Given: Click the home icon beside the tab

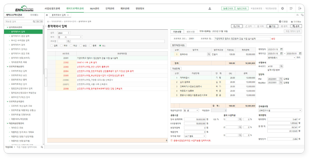Looking at the screenshot, I should click(46, 15).
